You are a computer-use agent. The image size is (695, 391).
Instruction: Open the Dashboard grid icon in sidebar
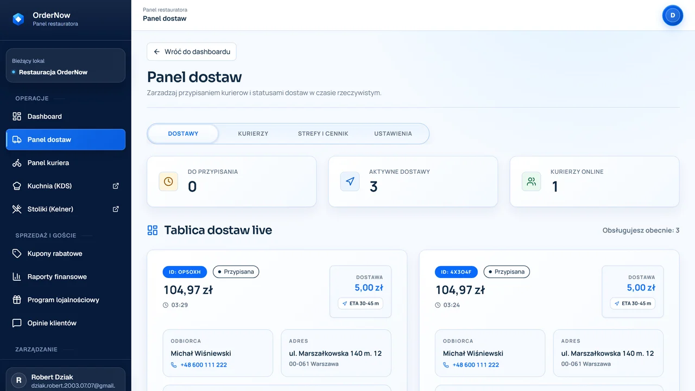pos(17,116)
